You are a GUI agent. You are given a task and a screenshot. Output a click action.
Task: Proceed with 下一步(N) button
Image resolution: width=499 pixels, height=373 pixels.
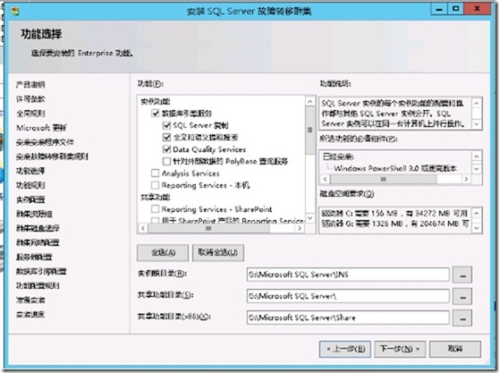(400, 349)
